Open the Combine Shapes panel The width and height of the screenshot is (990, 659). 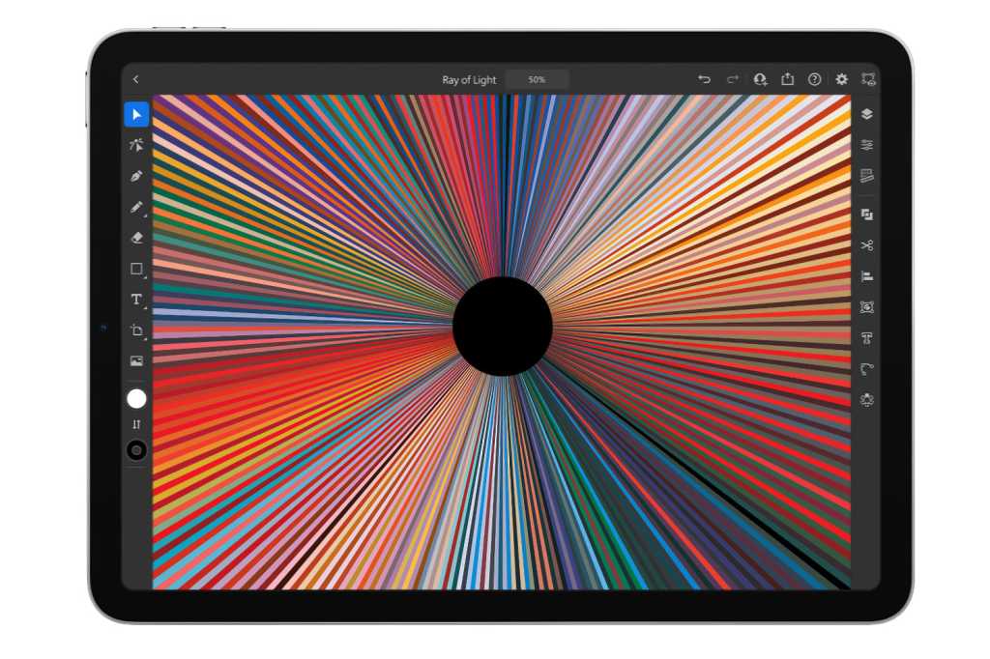[867, 215]
